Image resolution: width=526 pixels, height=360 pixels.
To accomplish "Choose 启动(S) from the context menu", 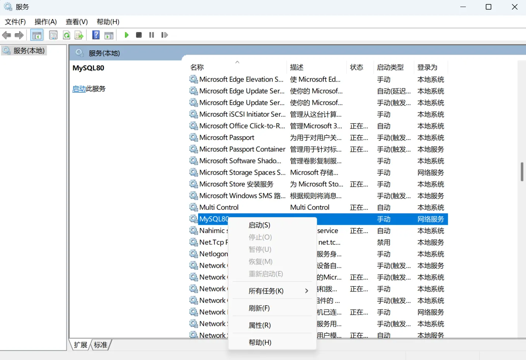I will click(259, 225).
